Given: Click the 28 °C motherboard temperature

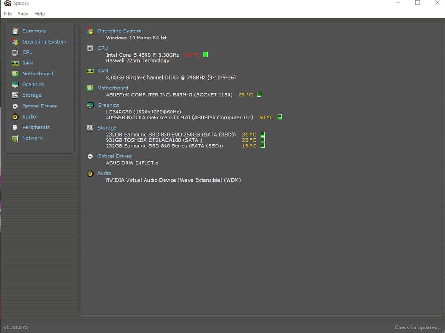Looking at the screenshot, I should pyautogui.click(x=246, y=95).
